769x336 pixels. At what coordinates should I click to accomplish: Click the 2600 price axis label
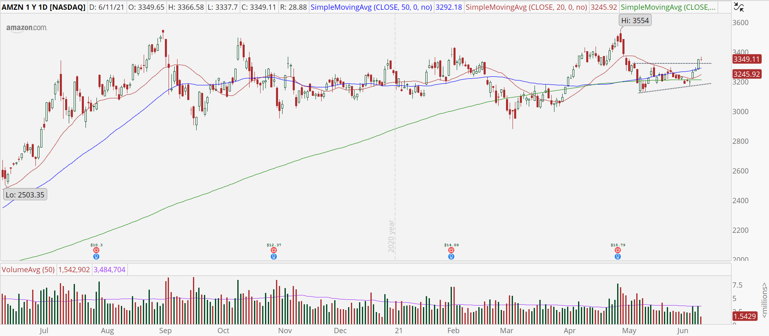tap(741, 171)
